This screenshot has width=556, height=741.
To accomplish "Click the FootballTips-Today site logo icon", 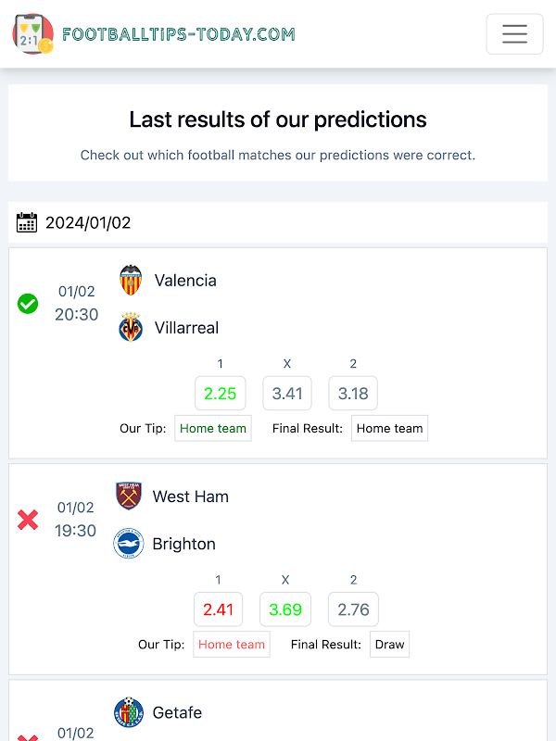I will (32, 34).
